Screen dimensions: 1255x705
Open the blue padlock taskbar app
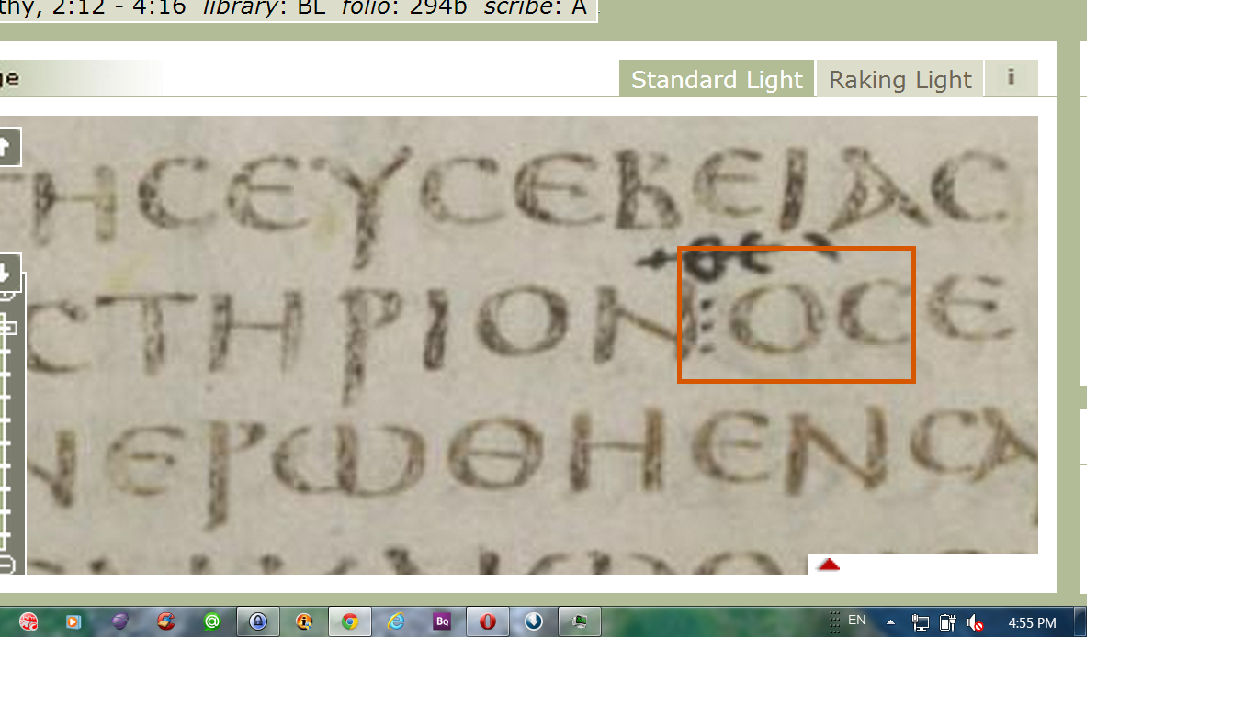pyautogui.click(x=258, y=621)
